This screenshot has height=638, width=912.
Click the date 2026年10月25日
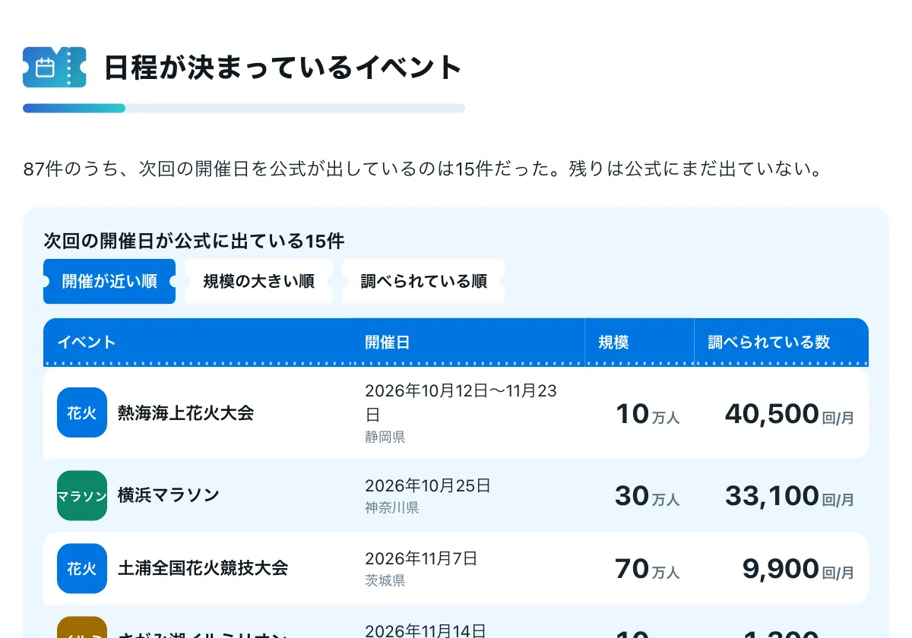[428, 486]
